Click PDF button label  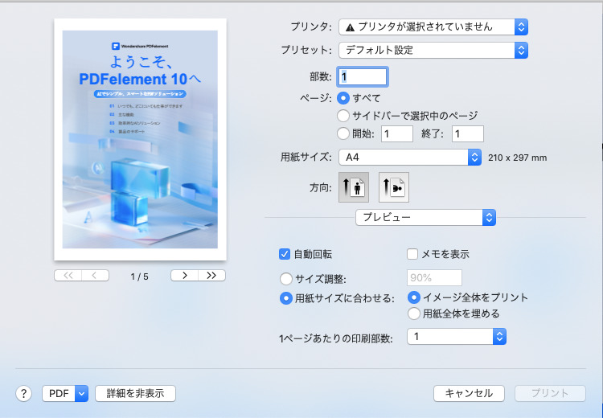click(x=59, y=393)
